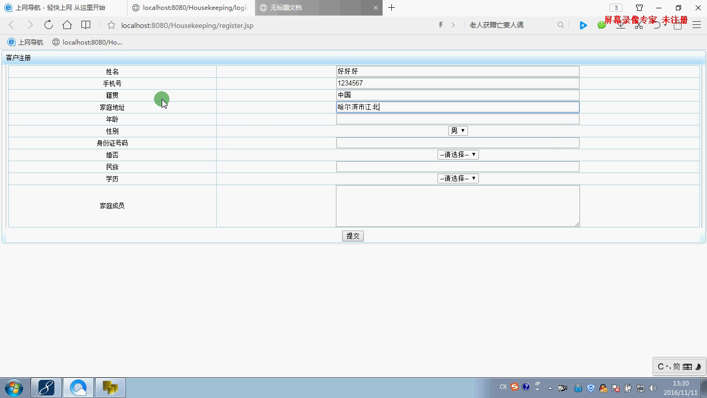Click the 家庭成员 label
The height and width of the screenshot is (398, 707).
coord(112,206)
